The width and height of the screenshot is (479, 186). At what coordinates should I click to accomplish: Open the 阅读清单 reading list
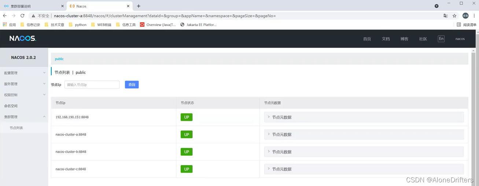[x=467, y=25]
